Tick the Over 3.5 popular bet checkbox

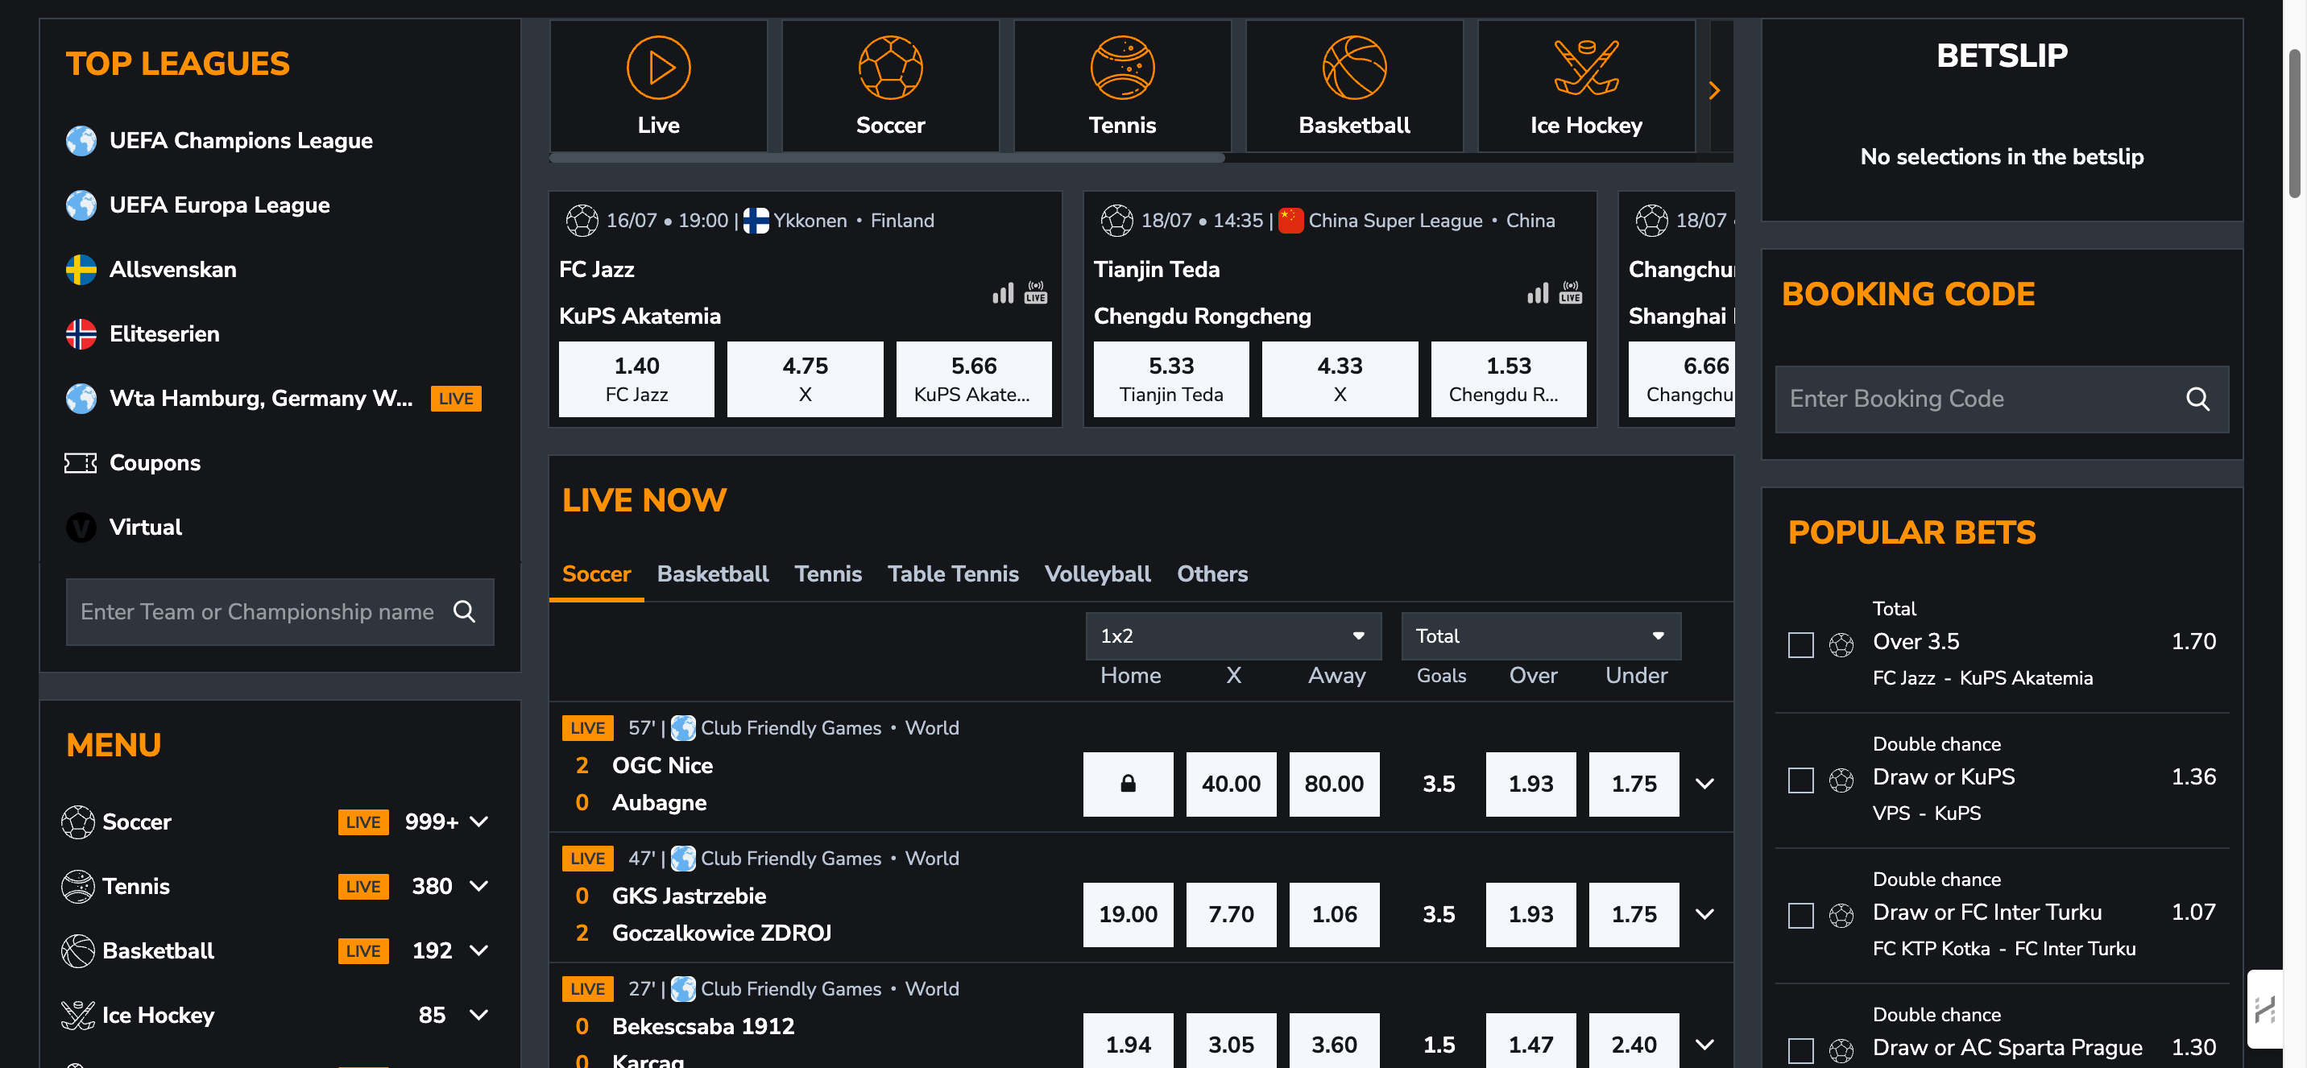(x=1800, y=644)
